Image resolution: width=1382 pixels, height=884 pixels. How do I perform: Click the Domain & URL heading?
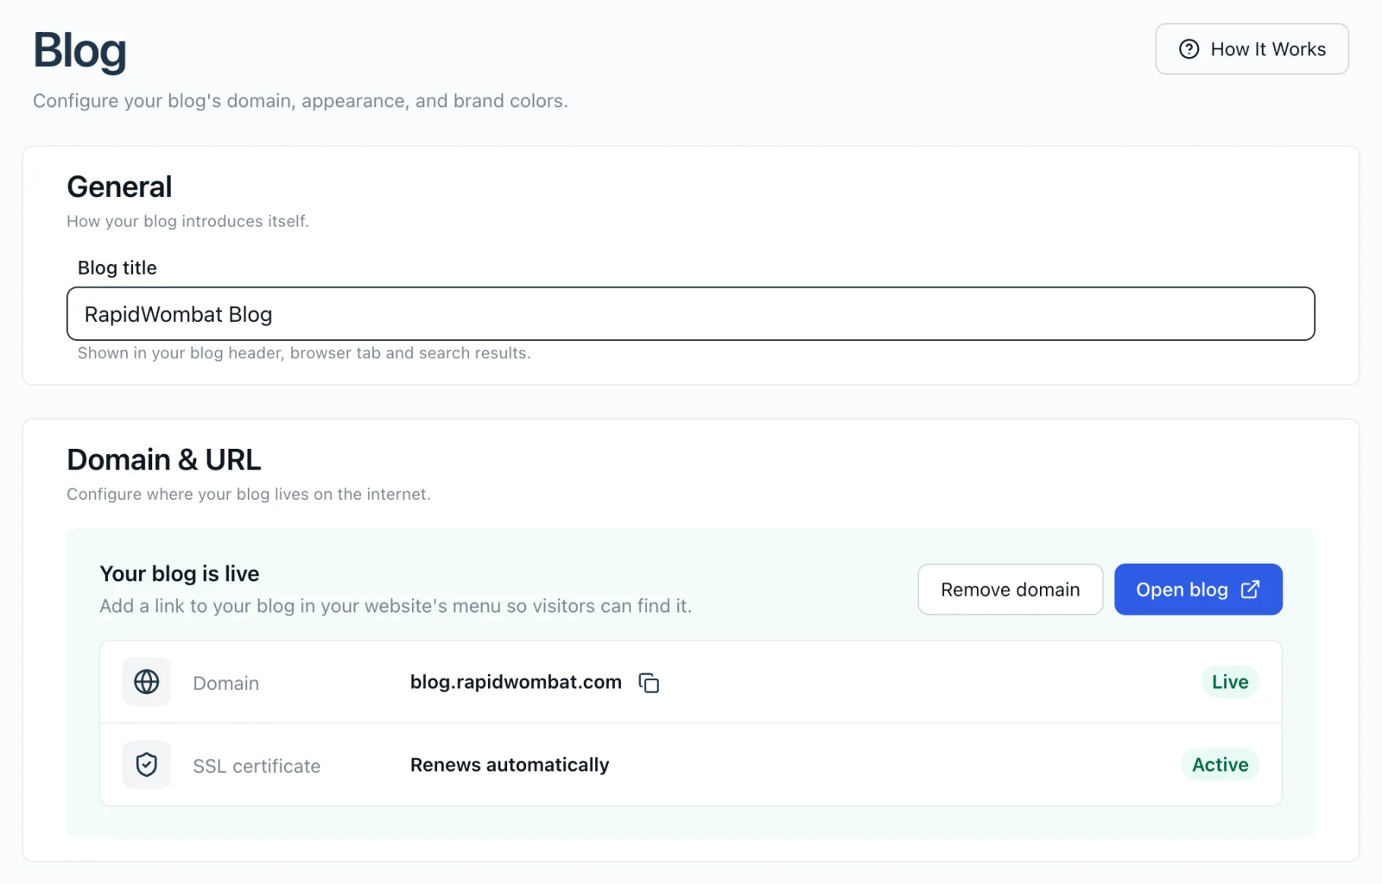point(164,460)
